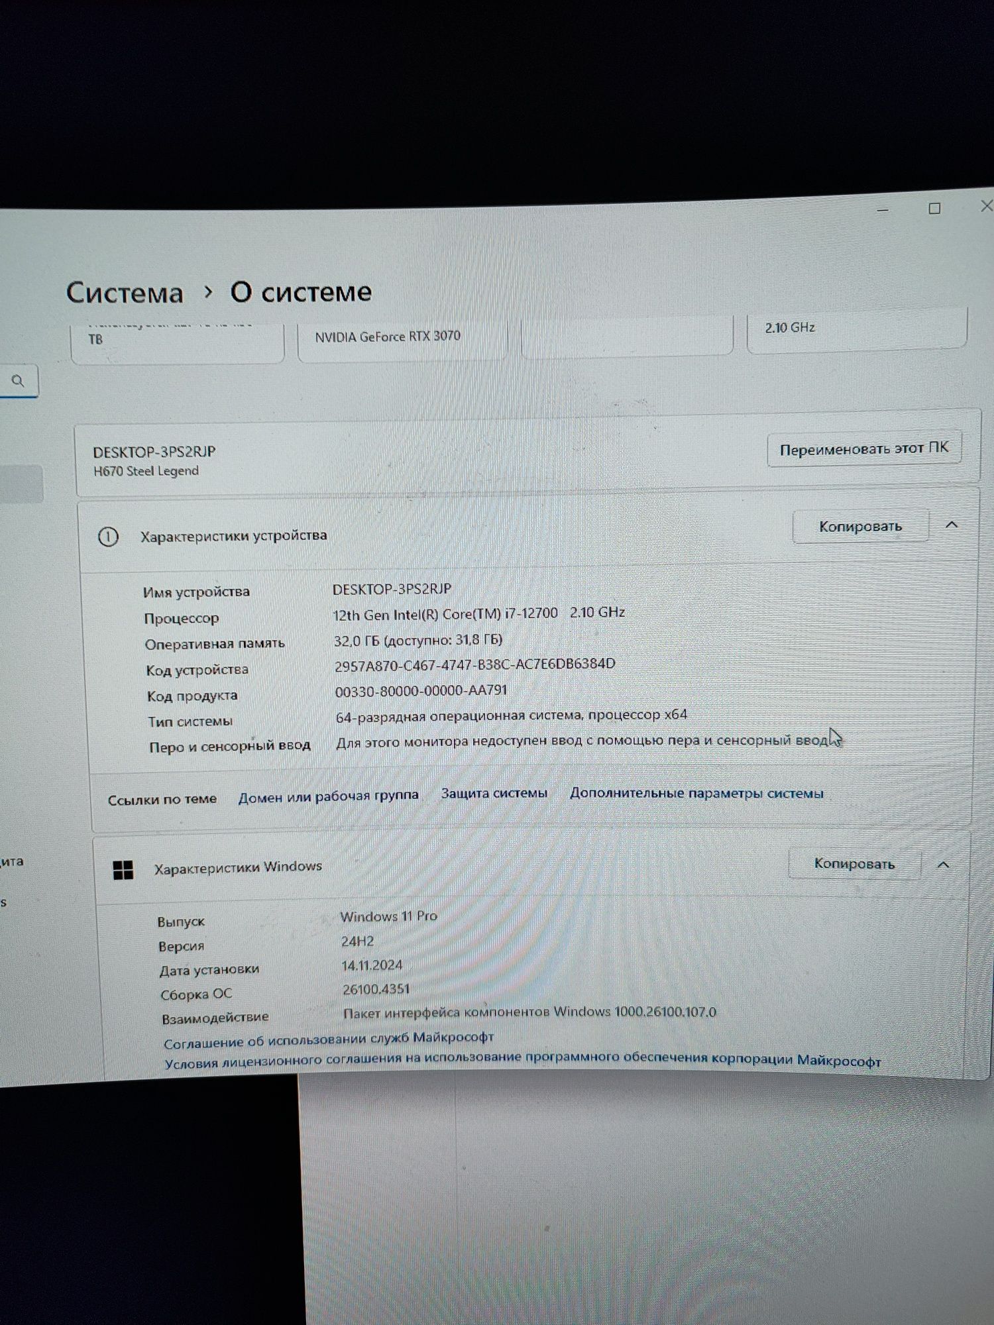Select 64-разрядная операционная система text
The height and width of the screenshot is (1325, 994).
point(512,715)
